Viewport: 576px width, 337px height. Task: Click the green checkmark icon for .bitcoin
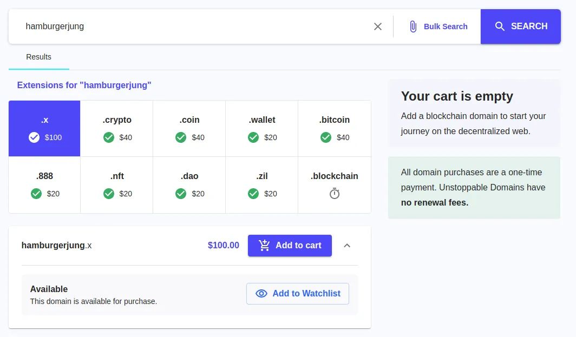[326, 137]
